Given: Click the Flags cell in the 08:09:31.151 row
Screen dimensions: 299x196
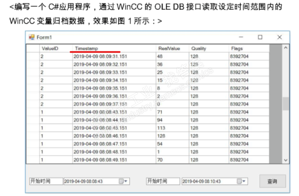Looking at the screenshot, I should (x=249, y=57).
